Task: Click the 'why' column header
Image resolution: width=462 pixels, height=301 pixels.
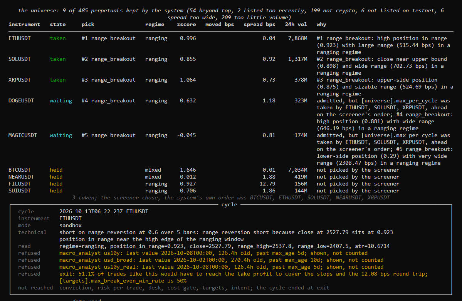Action: click(321, 24)
